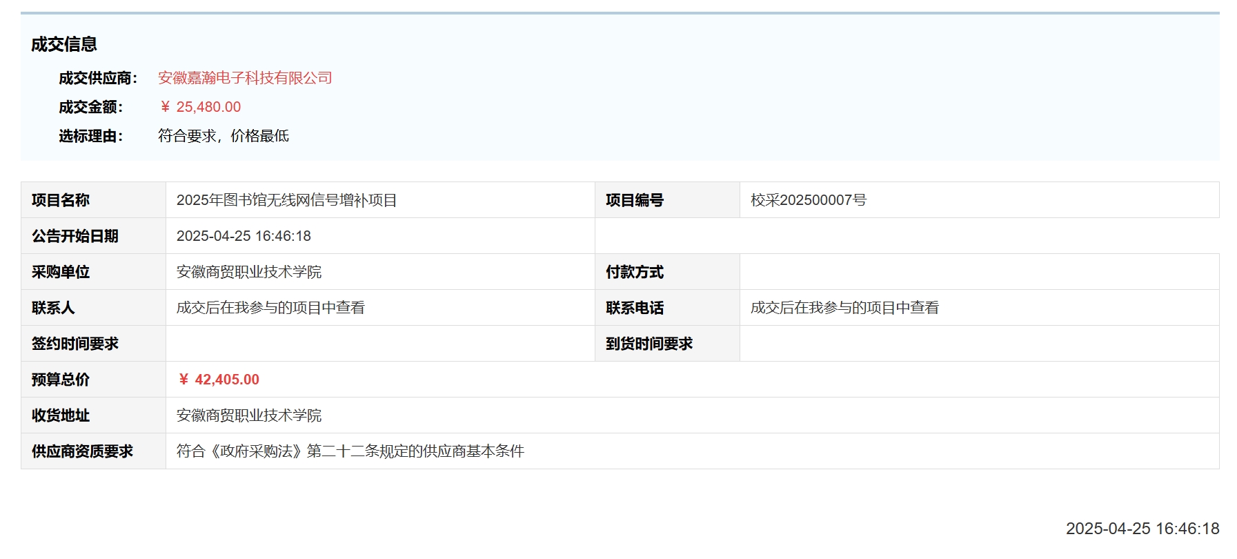
Task: Click the supplier link 安徽嘉瀚电子科技有限公司
Action: [x=245, y=78]
